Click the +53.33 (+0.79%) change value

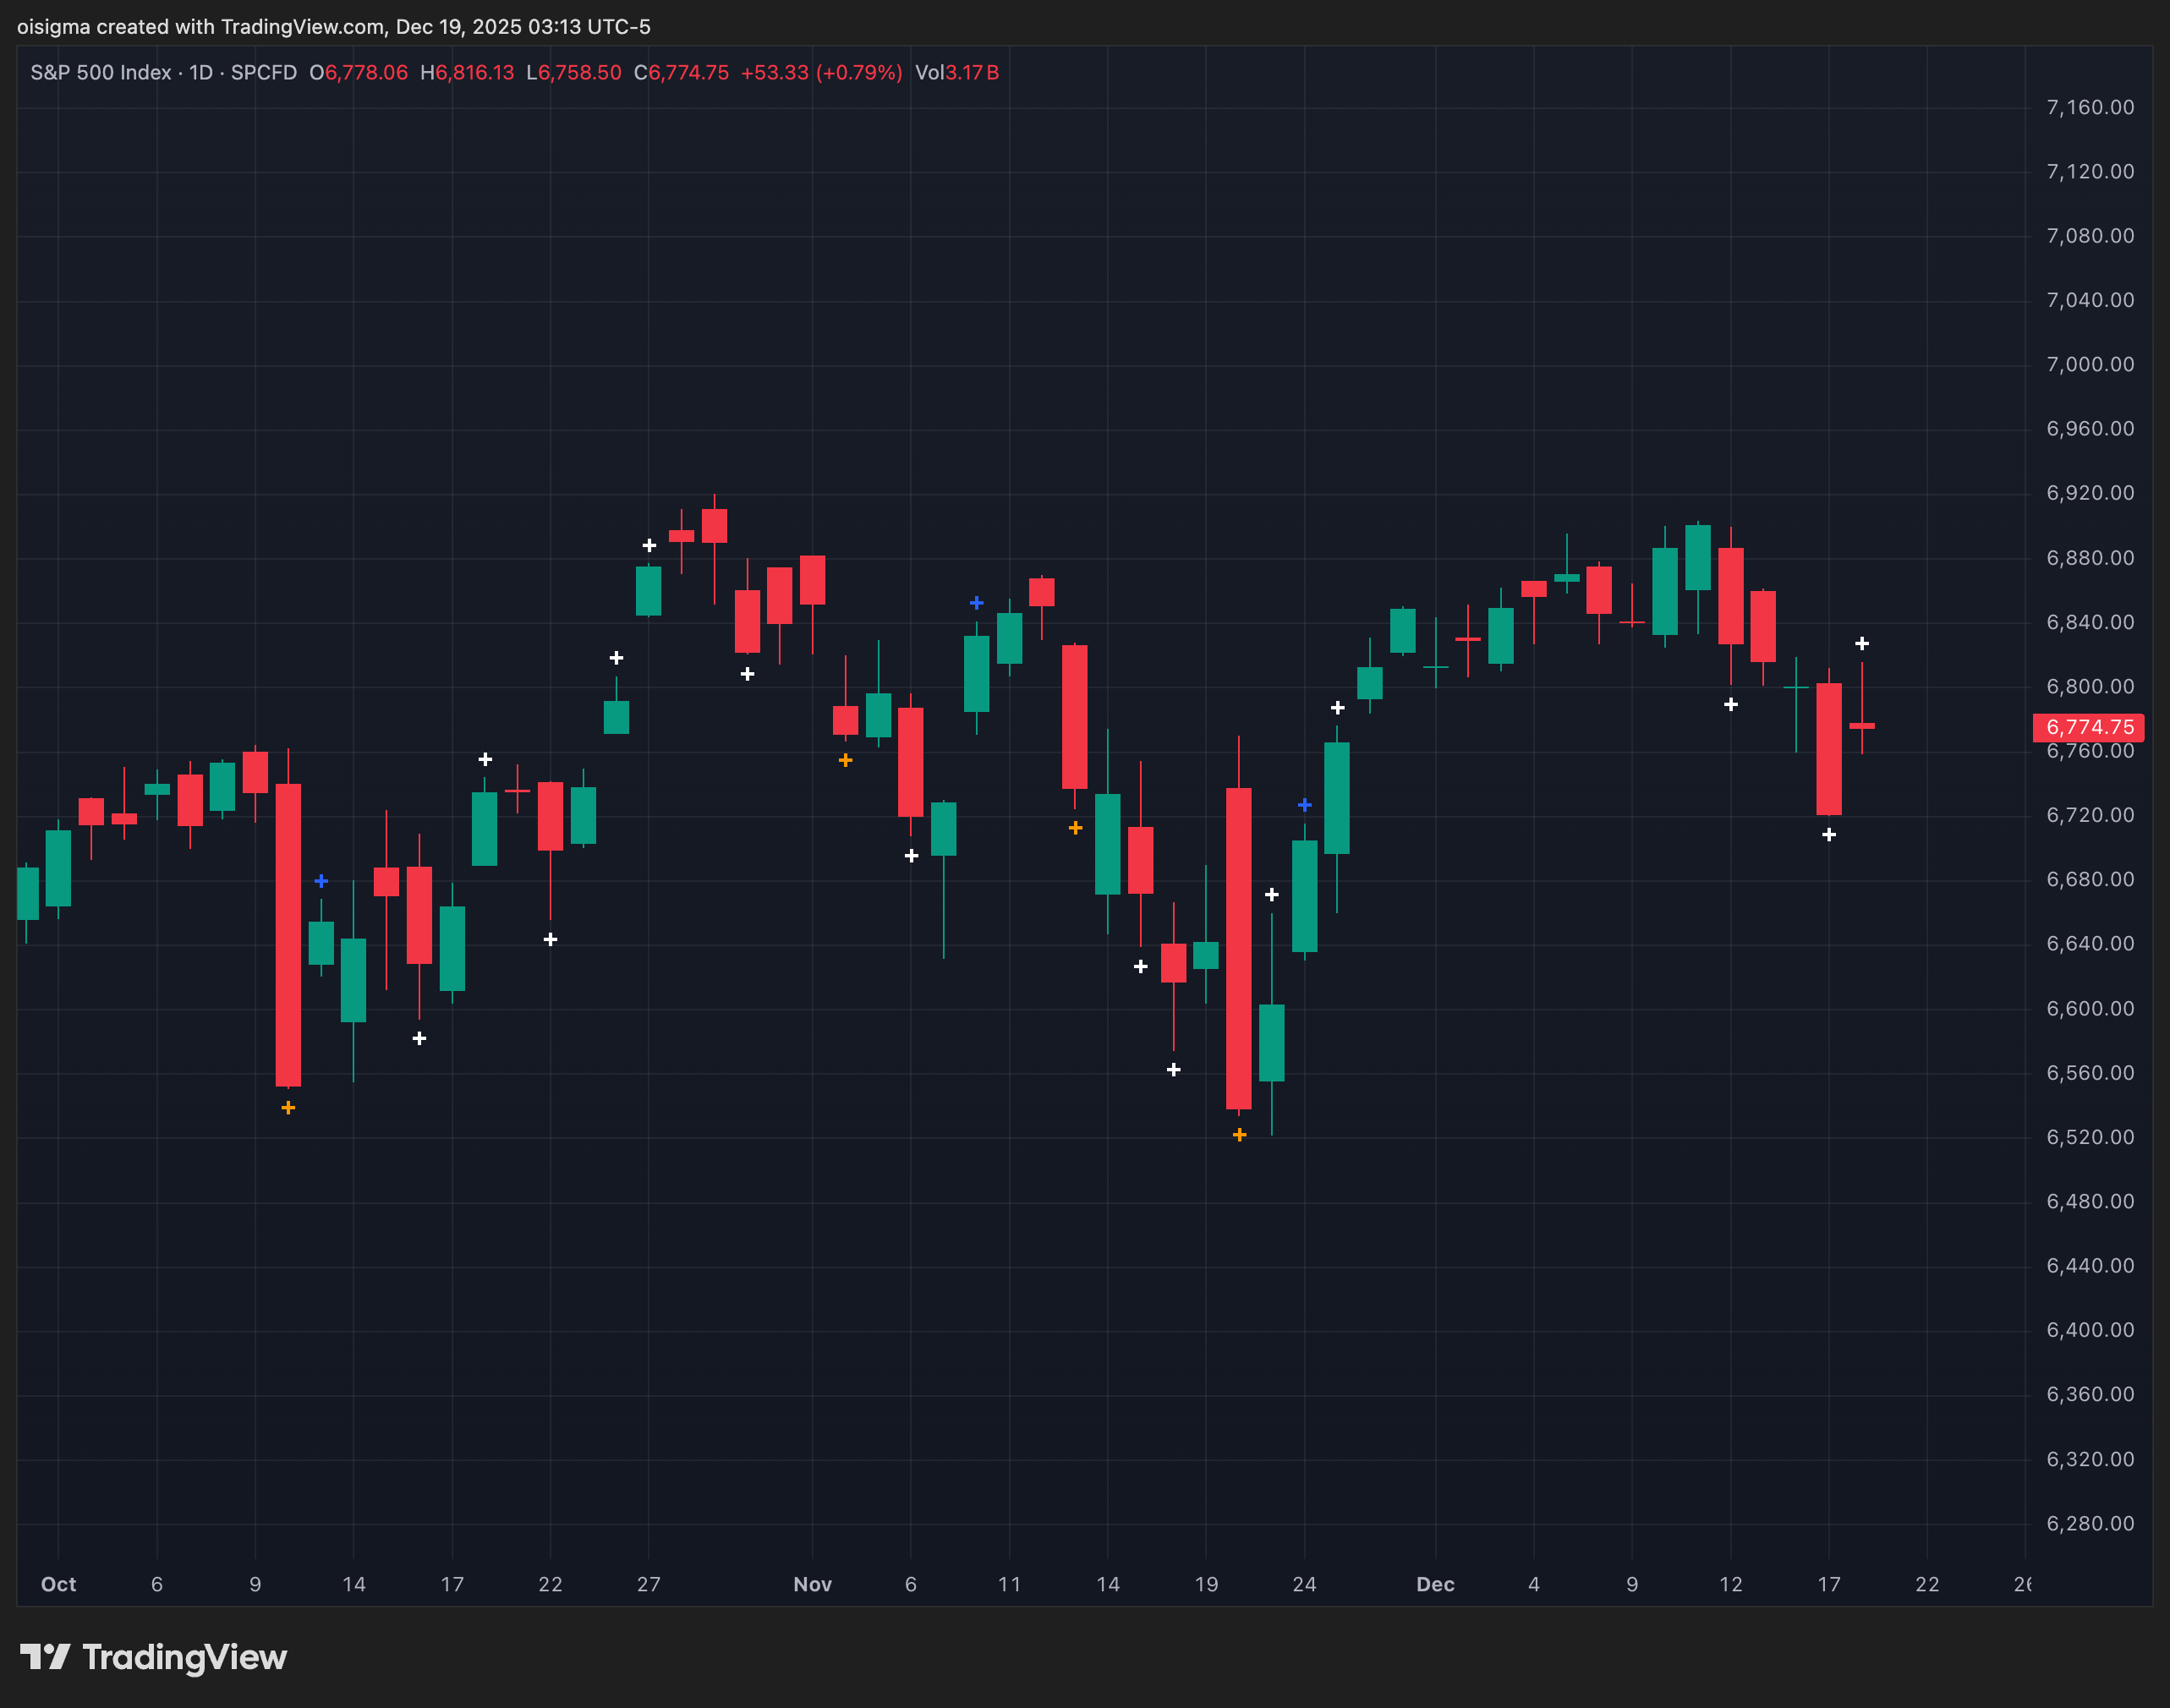pos(821,72)
